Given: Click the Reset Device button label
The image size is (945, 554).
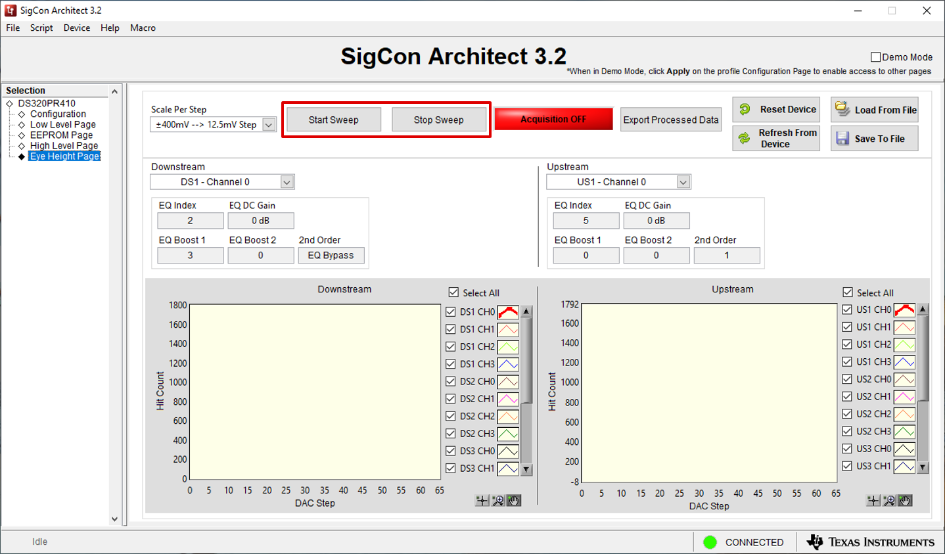Looking at the screenshot, I should 788,109.
